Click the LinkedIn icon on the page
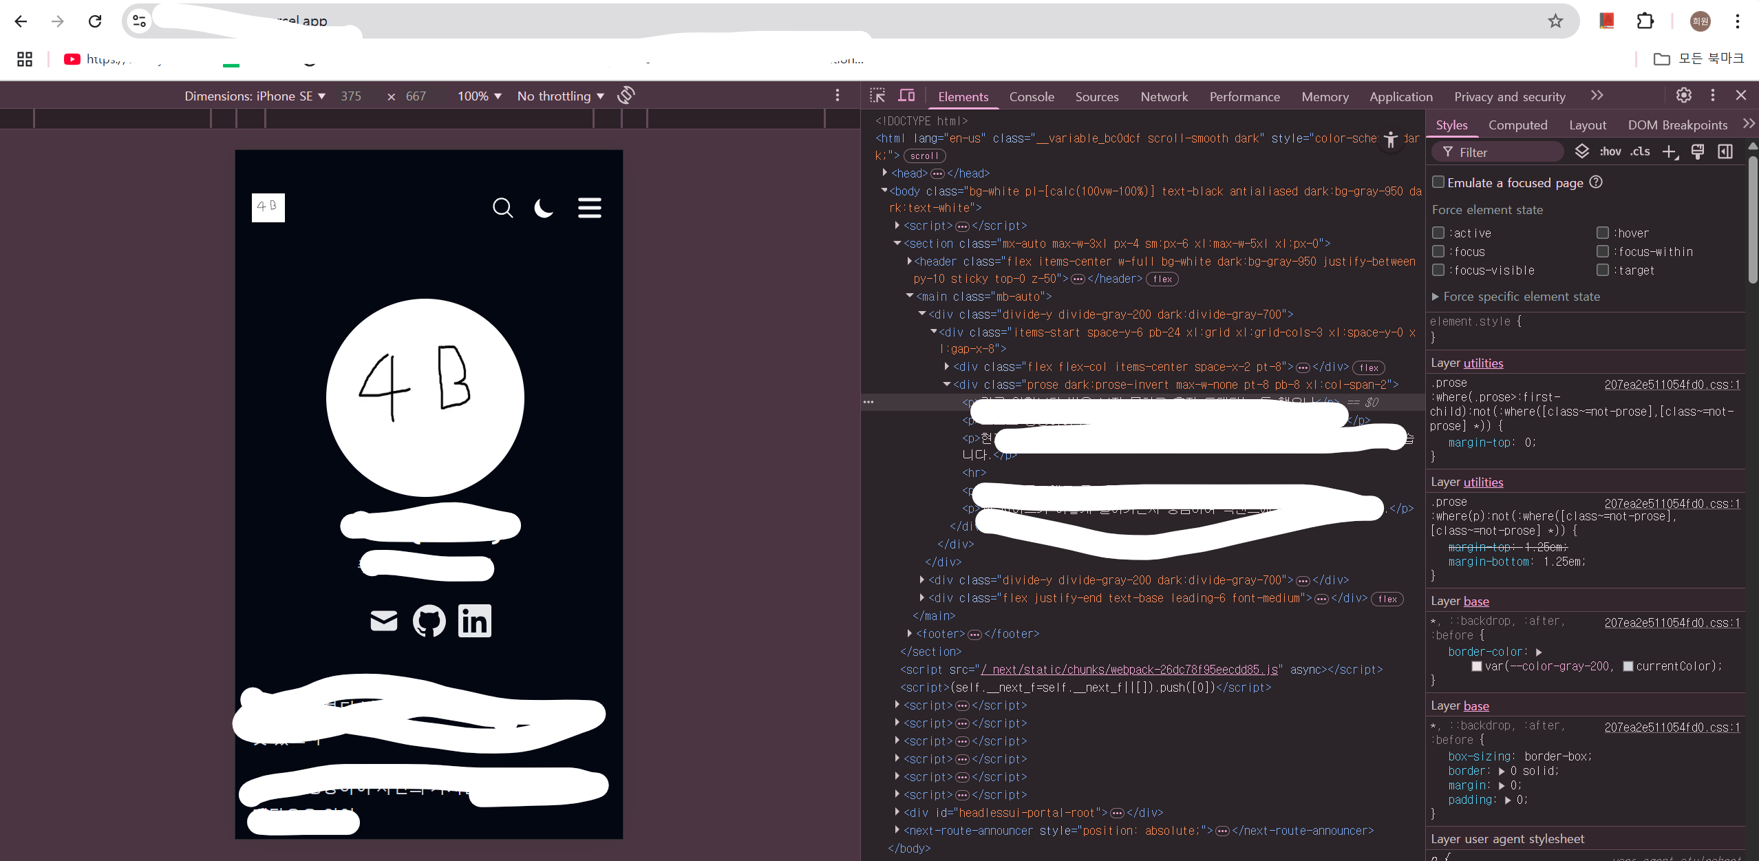Image resolution: width=1759 pixels, height=861 pixels. click(x=475, y=621)
